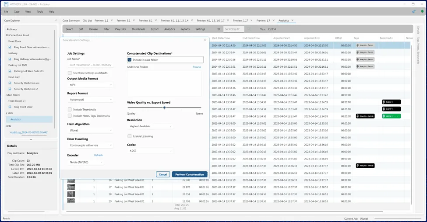Select 80 Circle Point Road in Case Explorer
427x222 pixels.
tap(17, 35)
